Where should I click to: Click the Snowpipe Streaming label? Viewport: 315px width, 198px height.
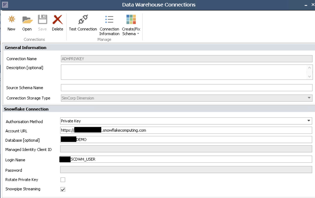coord(23,189)
